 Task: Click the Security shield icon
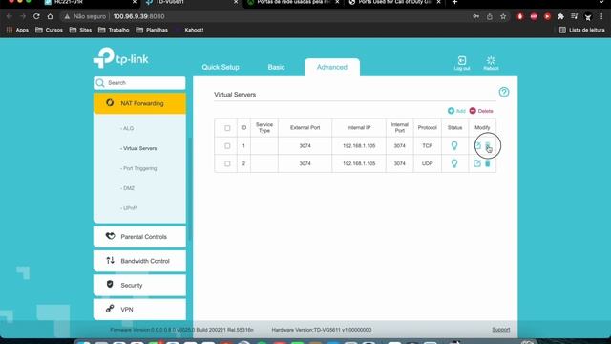(x=110, y=285)
